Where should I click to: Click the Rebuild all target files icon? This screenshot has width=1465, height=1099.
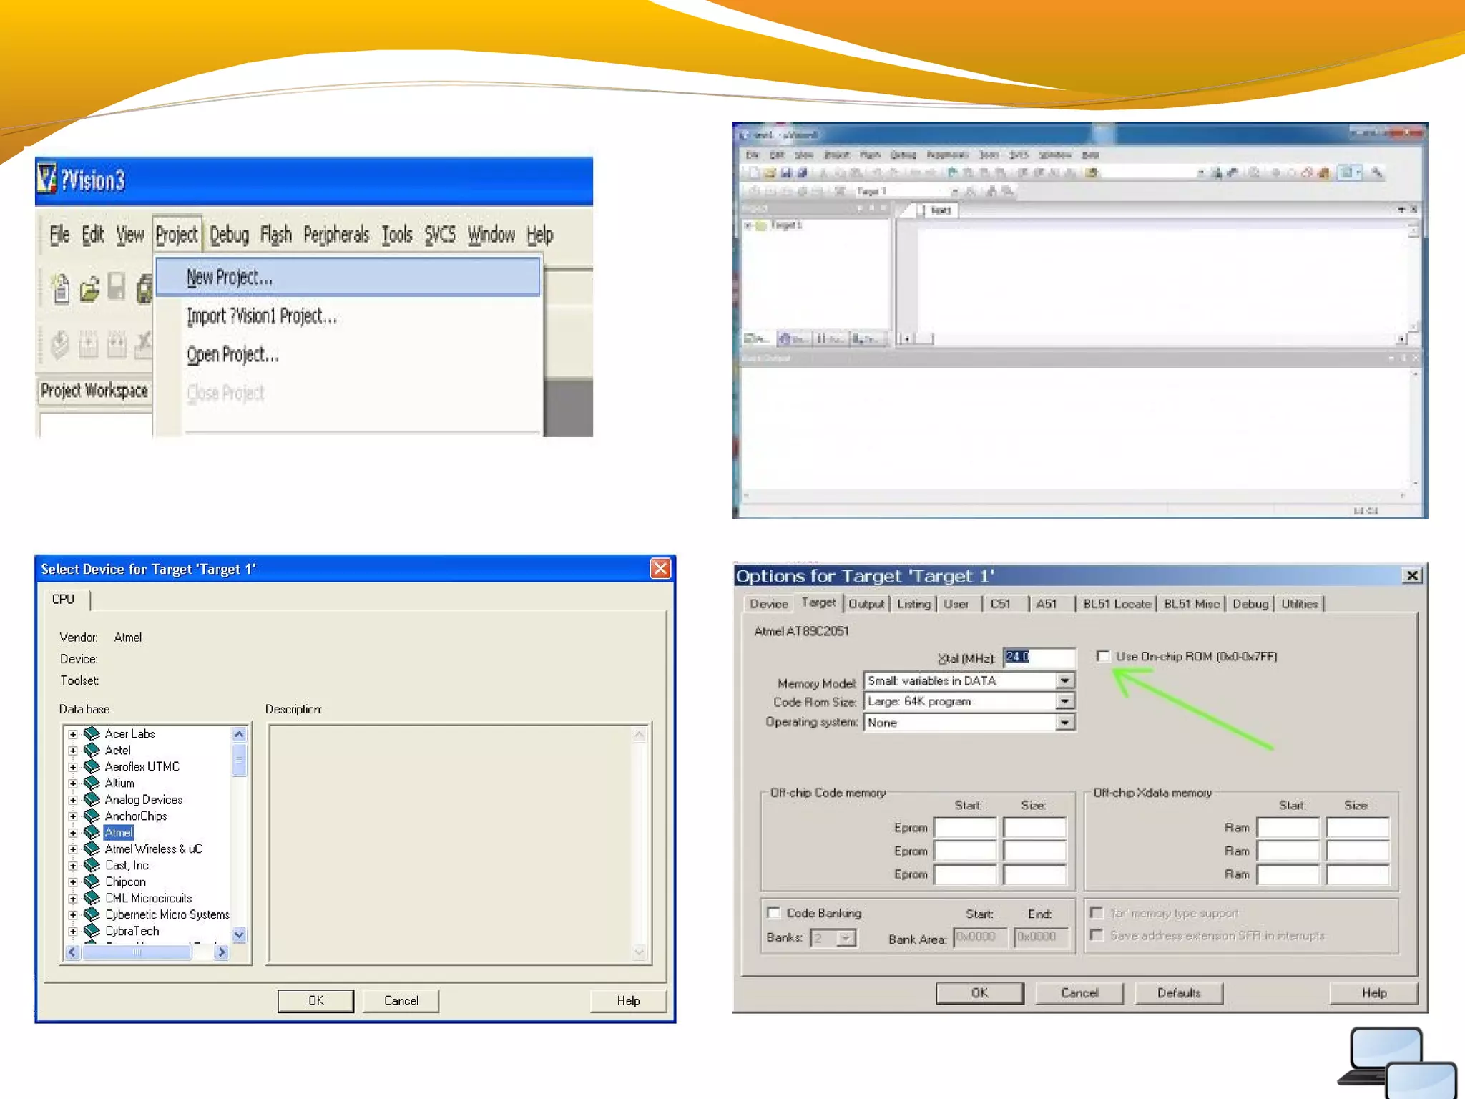point(116,344)
